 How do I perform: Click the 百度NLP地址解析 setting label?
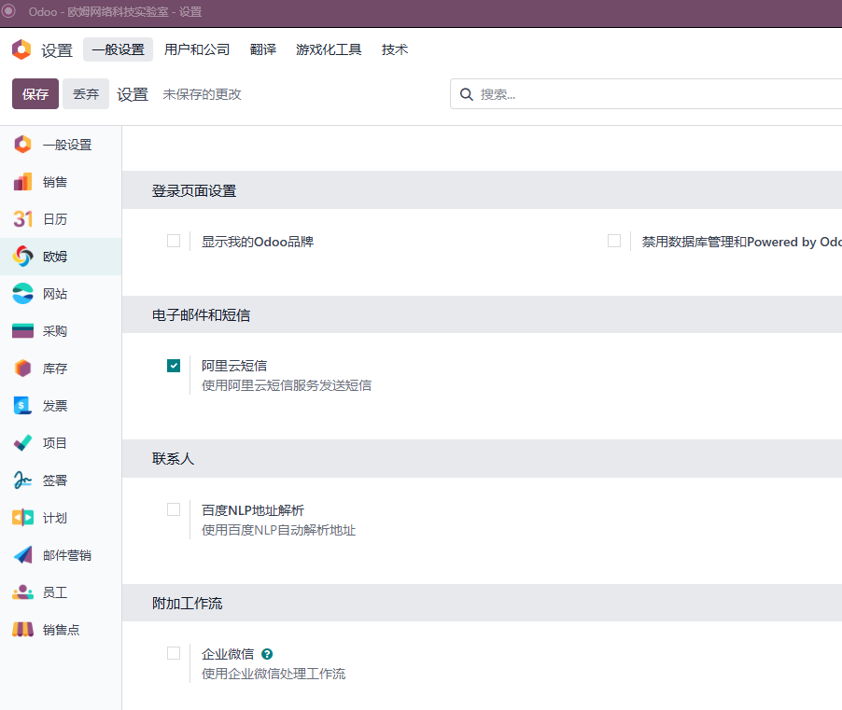tap(253, 510)
